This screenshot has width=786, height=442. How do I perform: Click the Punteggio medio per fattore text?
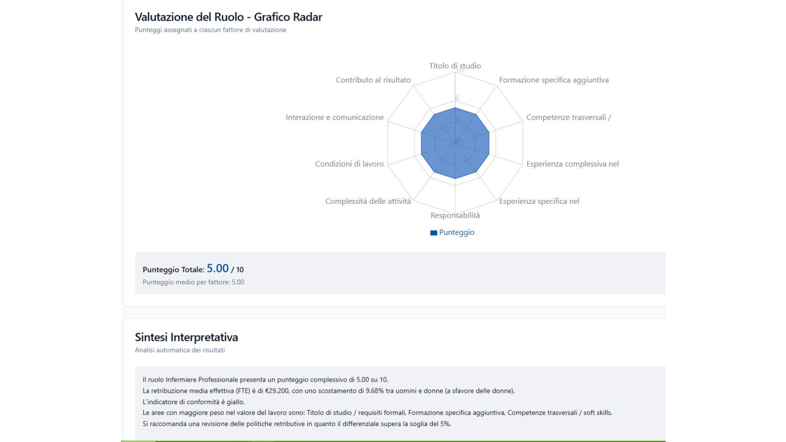coord(193,282)
